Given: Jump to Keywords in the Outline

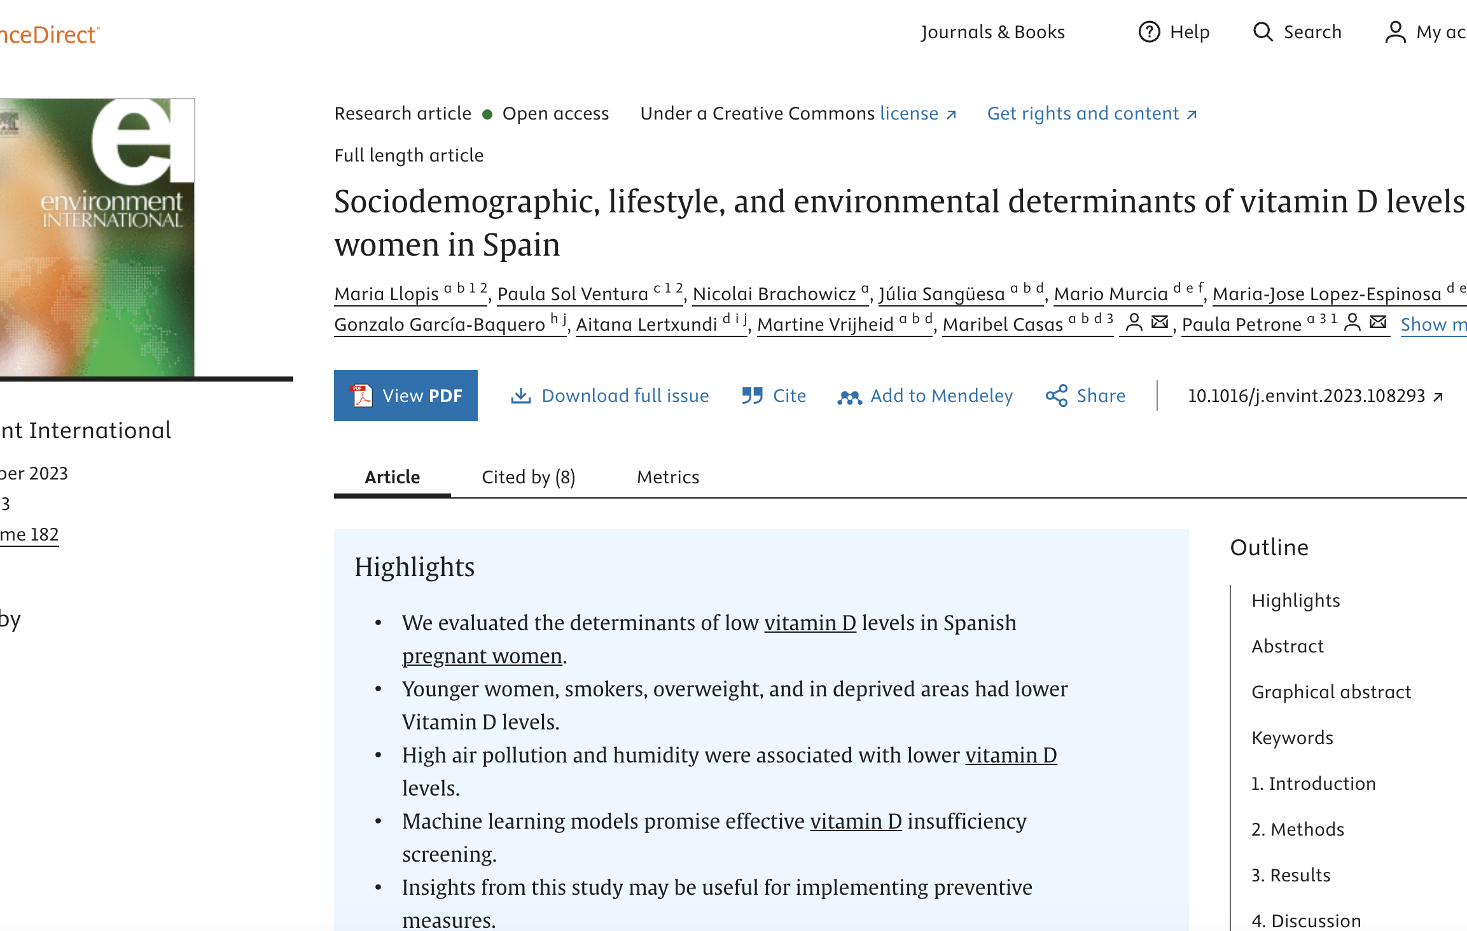Looking at the screenshot, I should point(1293,738).
